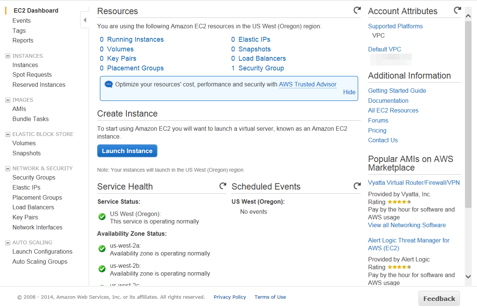Collapse the NETWORK & SECURITY section
Screen dimensions: 477x308
coord(7,168)
